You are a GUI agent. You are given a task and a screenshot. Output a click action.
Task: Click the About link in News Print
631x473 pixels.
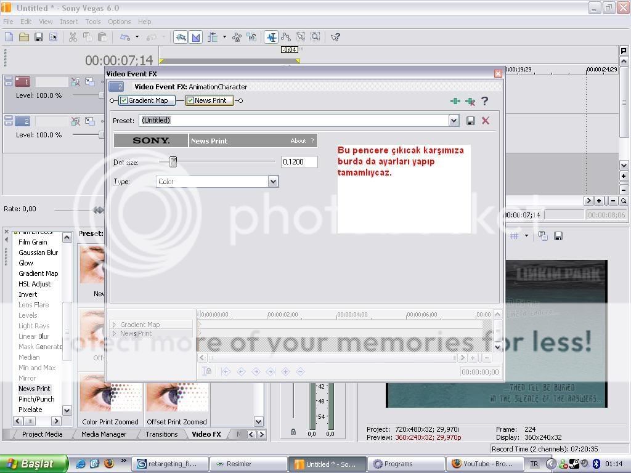tap(298, 141)
